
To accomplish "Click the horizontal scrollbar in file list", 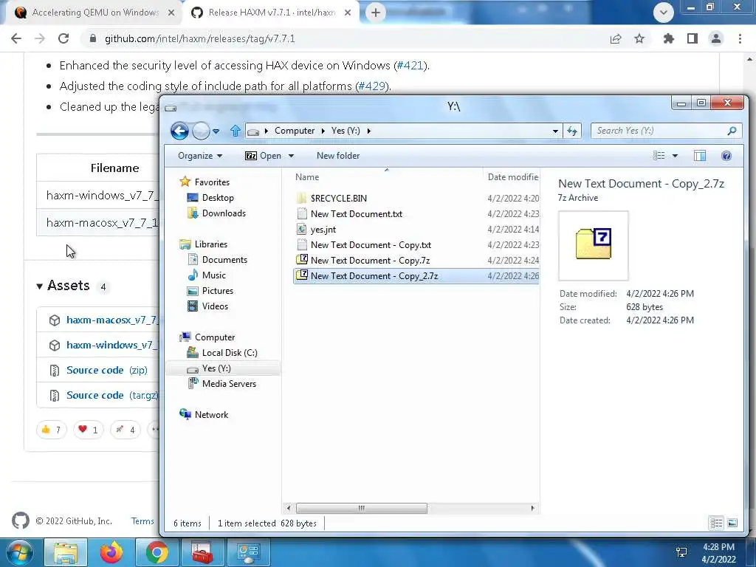I will tap(361, 508).
